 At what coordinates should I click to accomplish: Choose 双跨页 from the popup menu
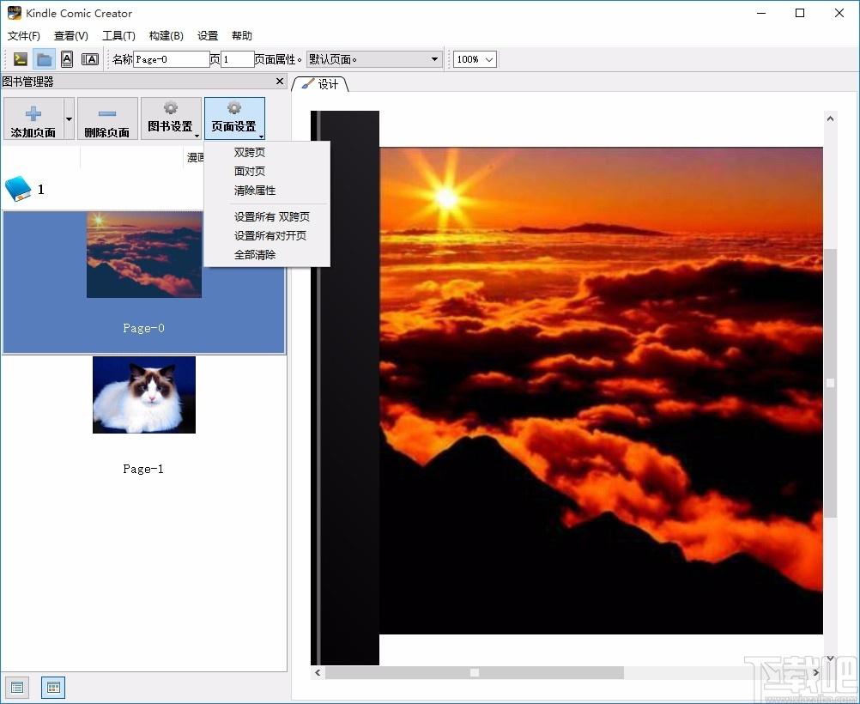click(267, 153)
